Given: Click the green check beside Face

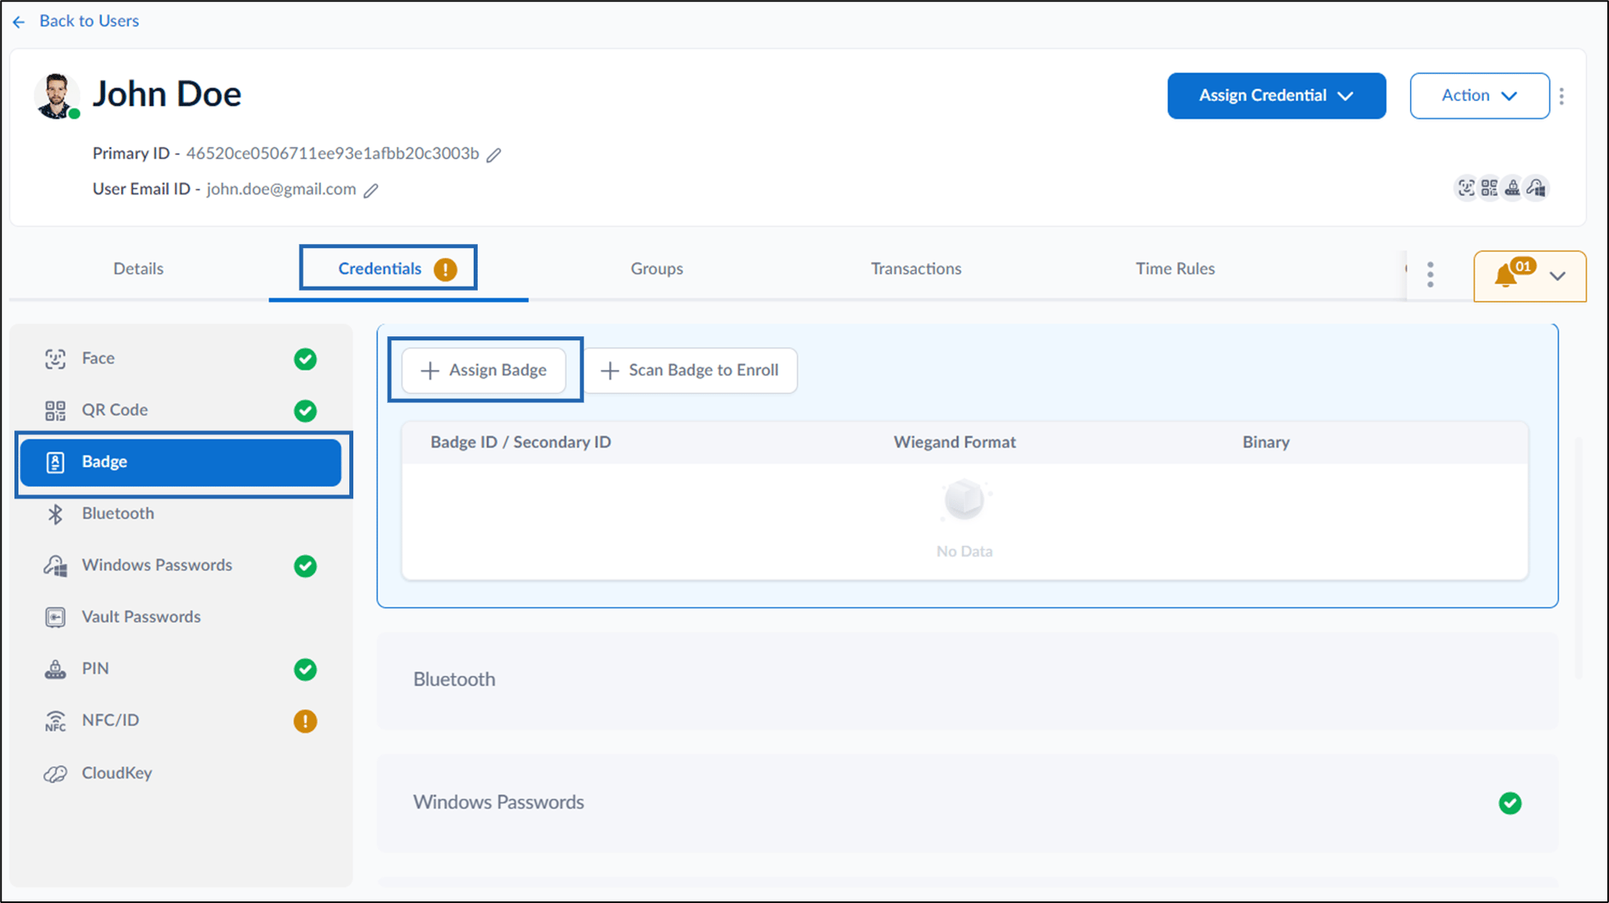Looking at the screenshot, I should (305, 359).
